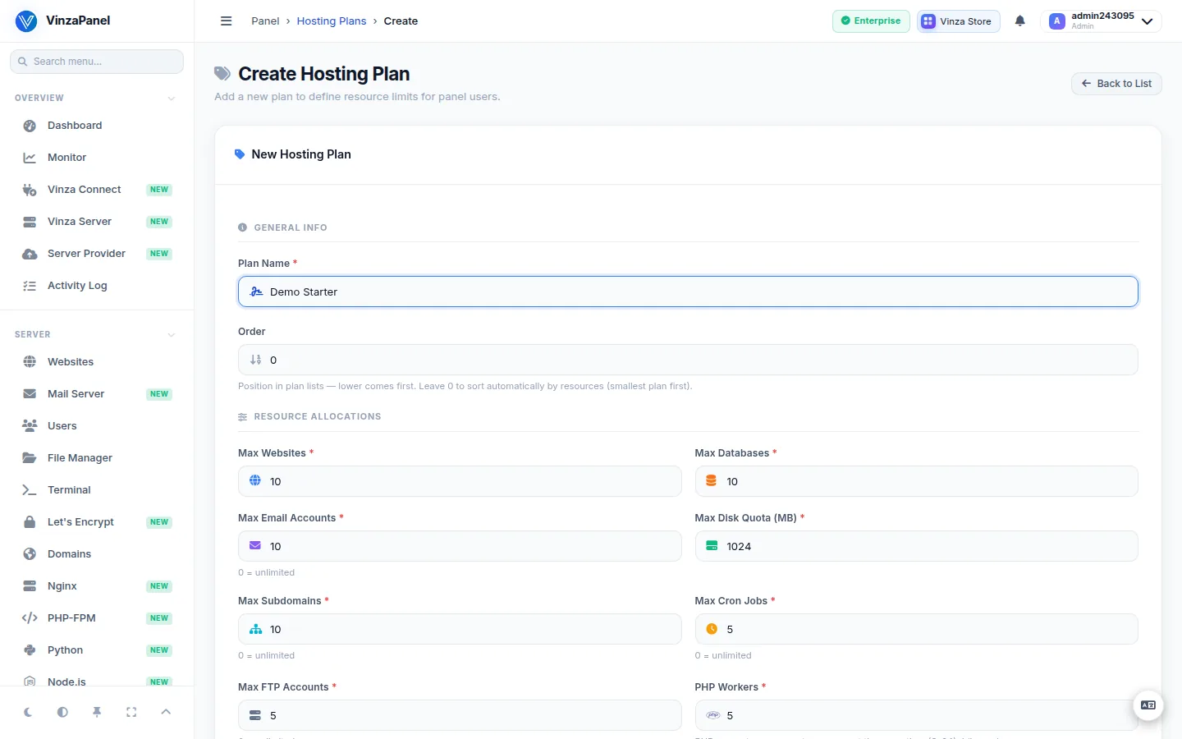Click the Panel breadcrumb link
Image resolution: width=1182 pixels, height=739 pixels.
pos(265,21)
